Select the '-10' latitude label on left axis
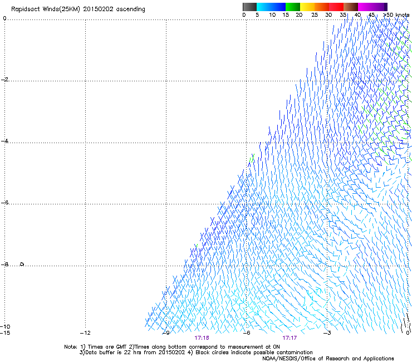412x362 pixels. pyautogui.click(x=5, y=326)
